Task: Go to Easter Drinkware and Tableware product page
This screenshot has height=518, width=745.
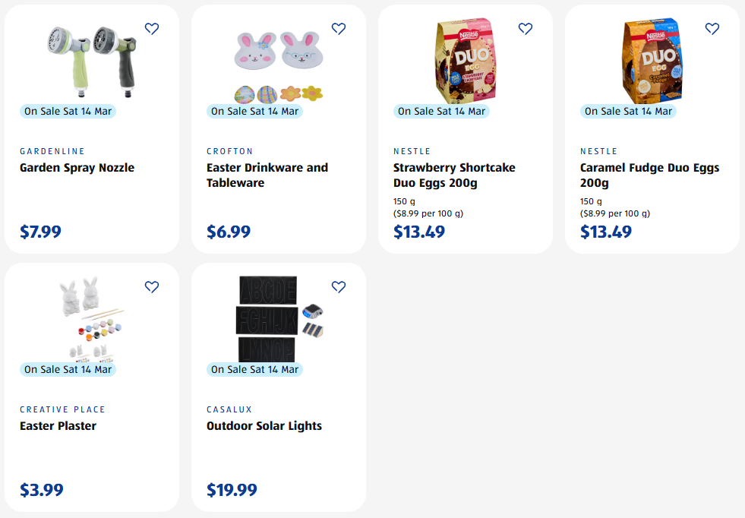Action: (x=267, y=175)
